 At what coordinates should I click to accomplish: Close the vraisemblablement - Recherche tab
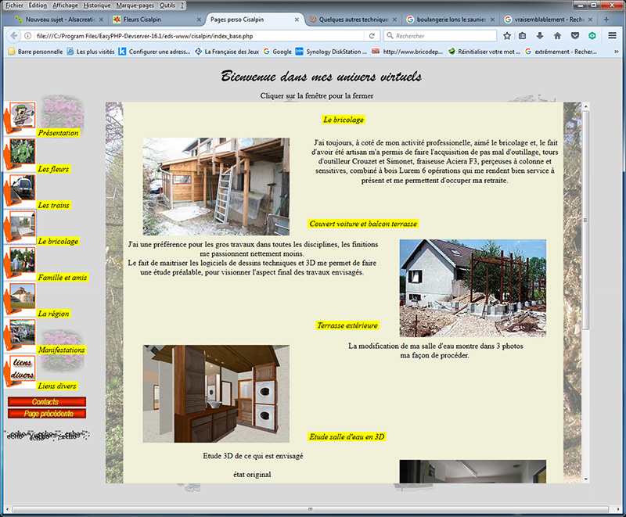[x=590, y=20]
